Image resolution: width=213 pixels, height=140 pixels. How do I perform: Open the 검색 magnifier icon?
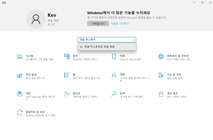point(114,94)
